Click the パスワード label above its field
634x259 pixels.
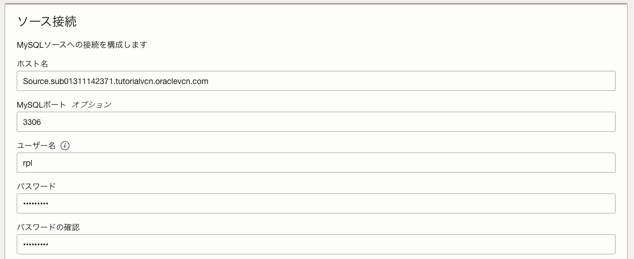36,186
